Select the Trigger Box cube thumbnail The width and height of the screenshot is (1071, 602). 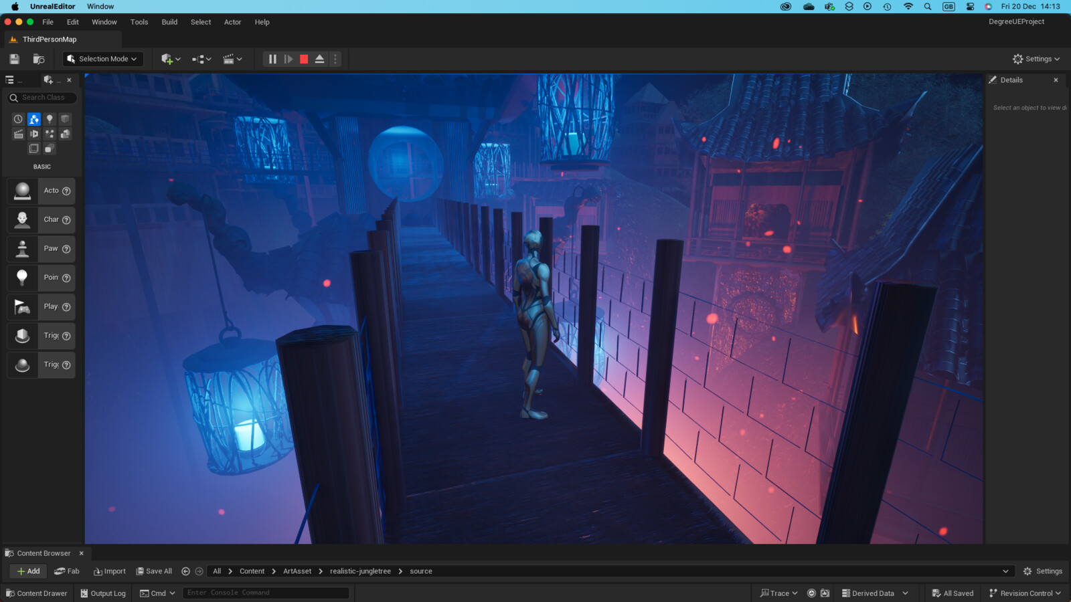point(22,336)
